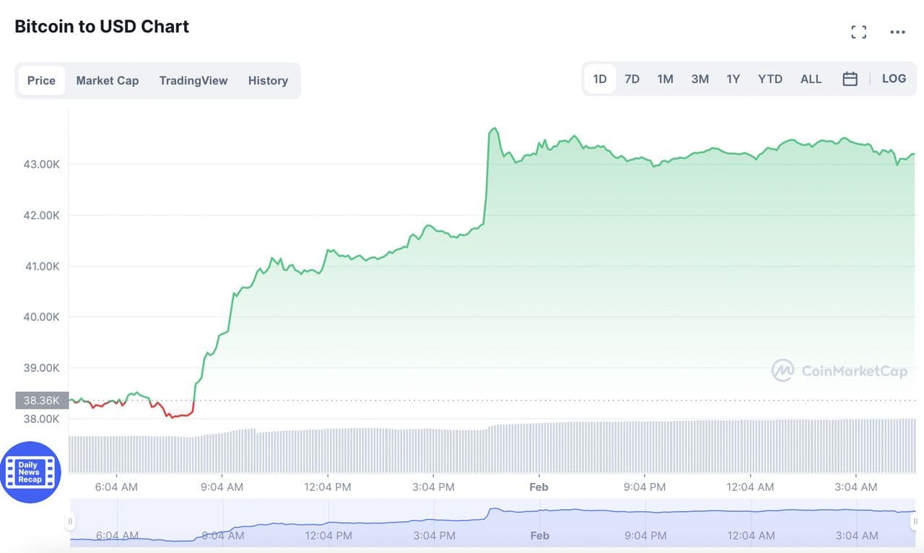
Task: Click the right range slider handle
Action: click(x=915, y=521)
